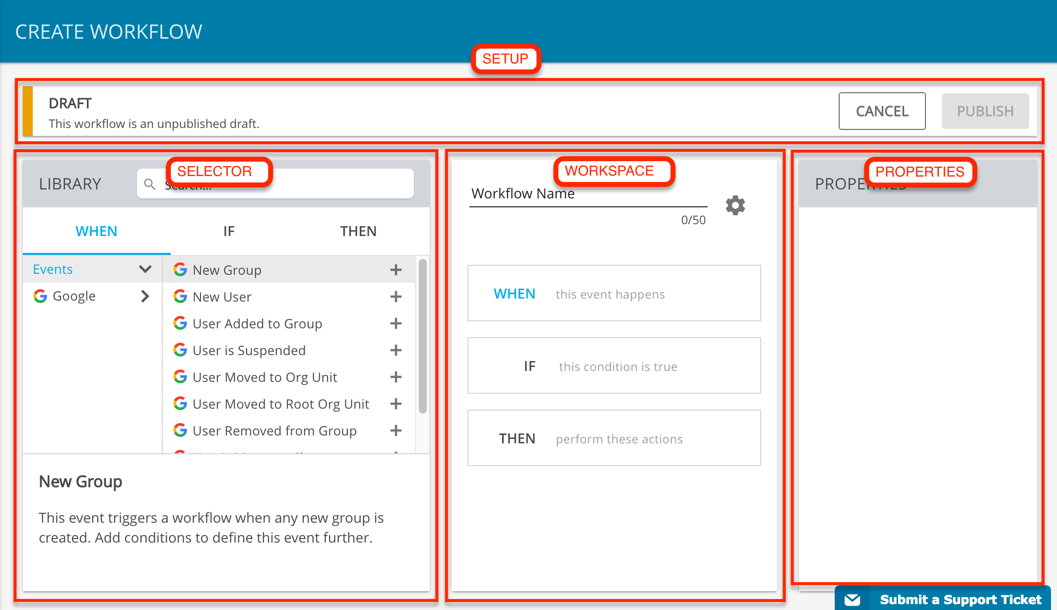Select 'User Moved to Root Org Unit' row

coord(289,404)
